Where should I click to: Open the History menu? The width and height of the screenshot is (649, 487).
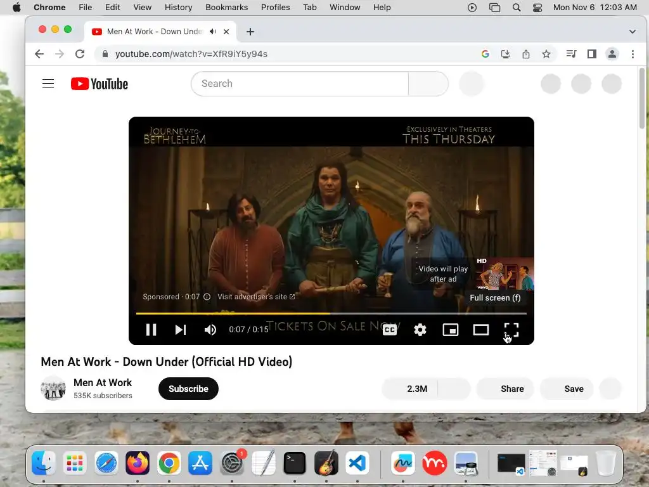click(178, 8)
